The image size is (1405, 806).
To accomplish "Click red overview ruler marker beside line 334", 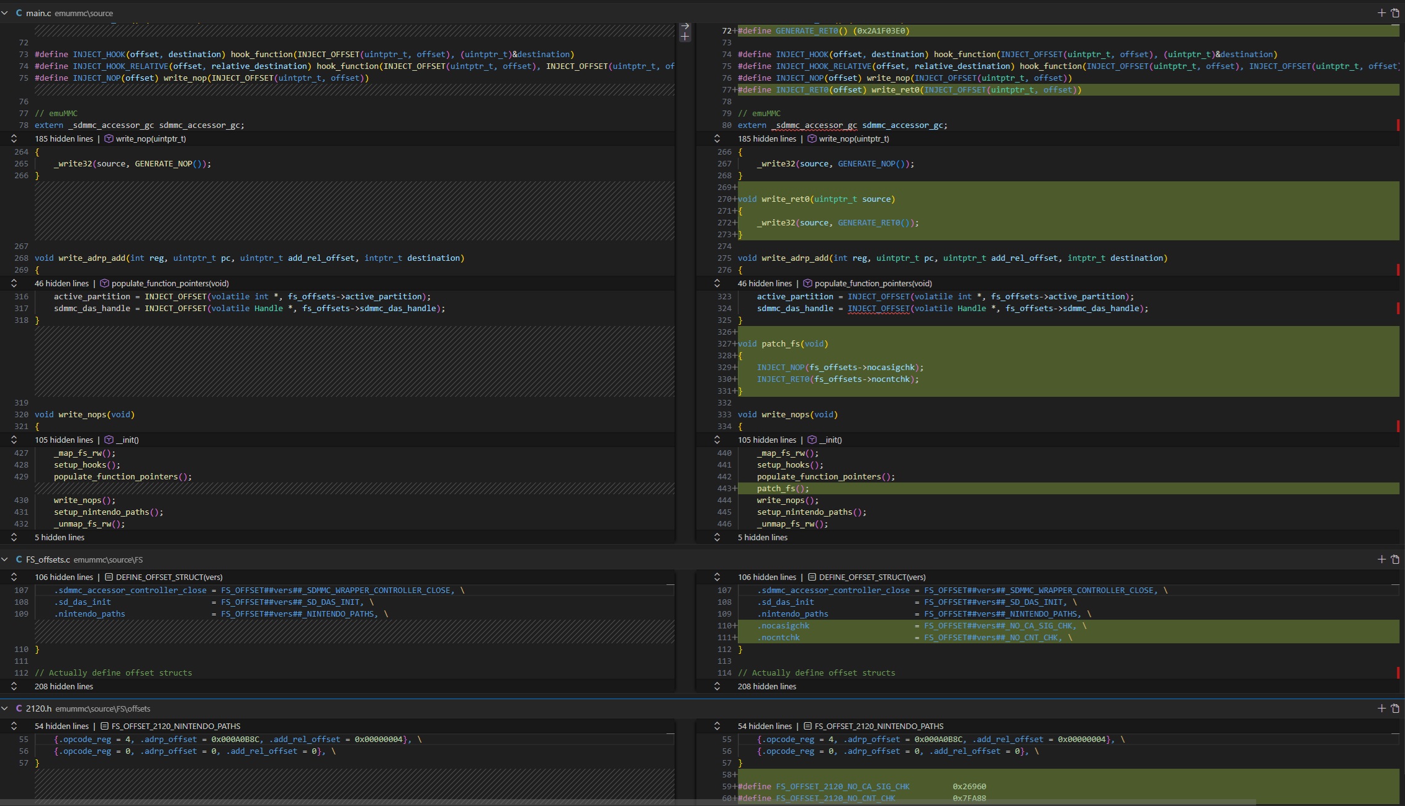I will (1398, 426).
